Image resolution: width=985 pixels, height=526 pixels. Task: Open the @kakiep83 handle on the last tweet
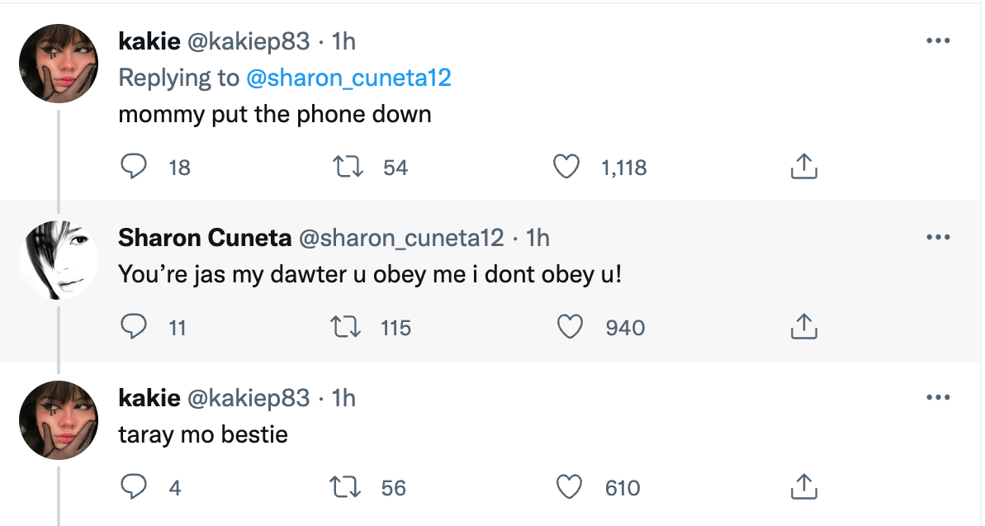[x=249, y=398]
